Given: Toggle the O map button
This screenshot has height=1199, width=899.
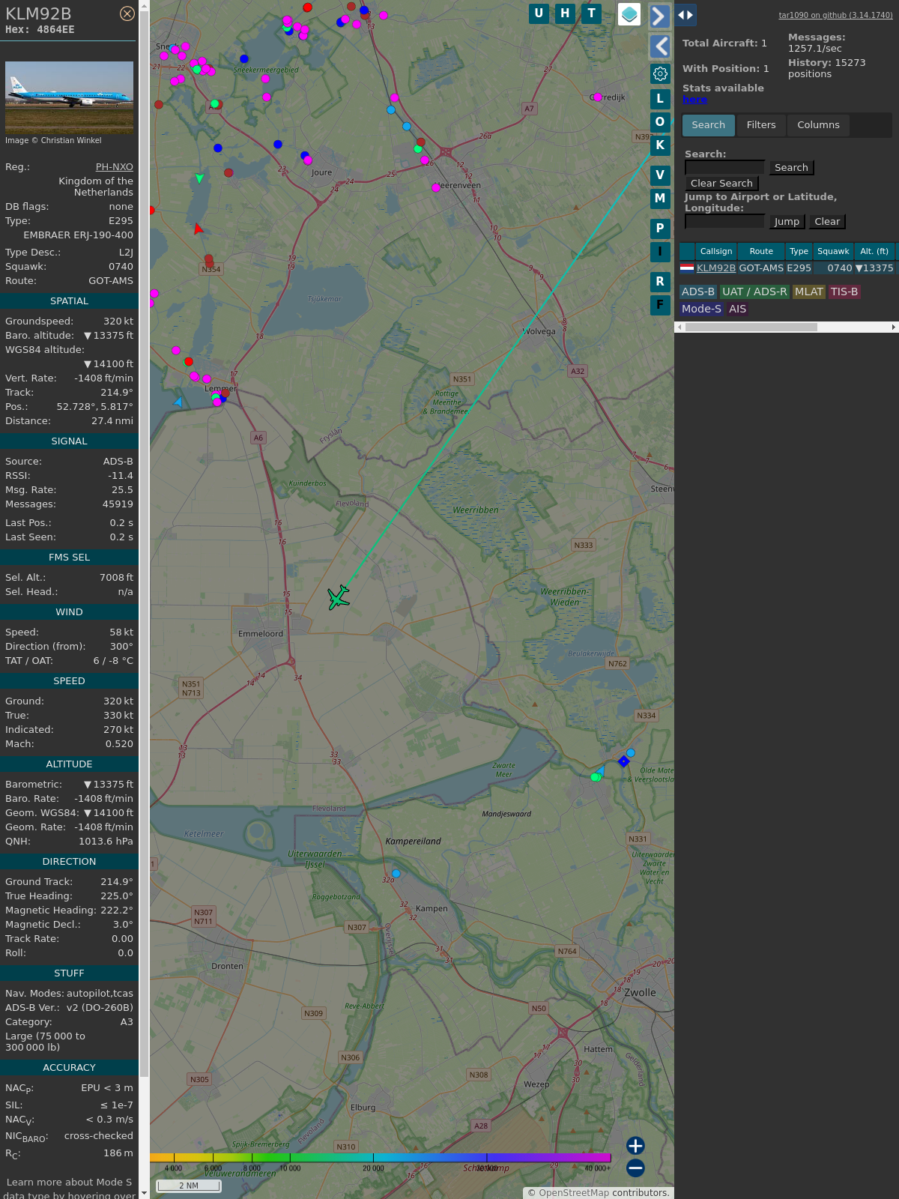Looking at the screenshot, I should pyautogui.click(x=660, y=121).
